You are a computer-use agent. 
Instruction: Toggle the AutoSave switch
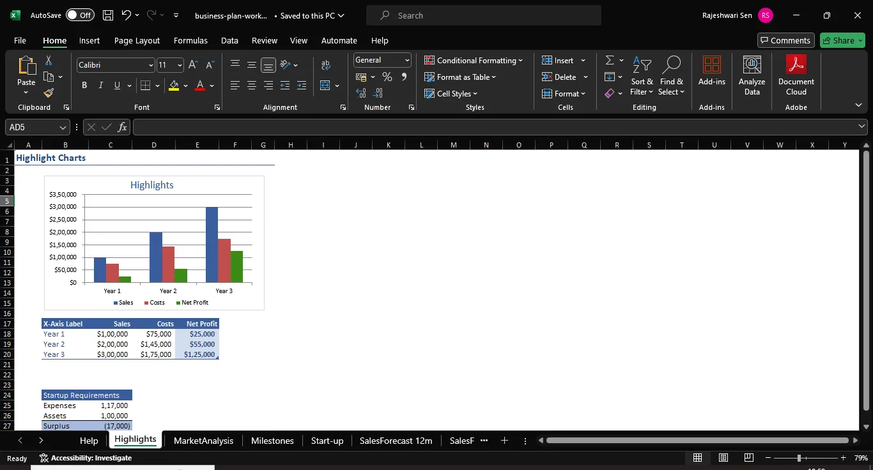(x=80, y=15)
